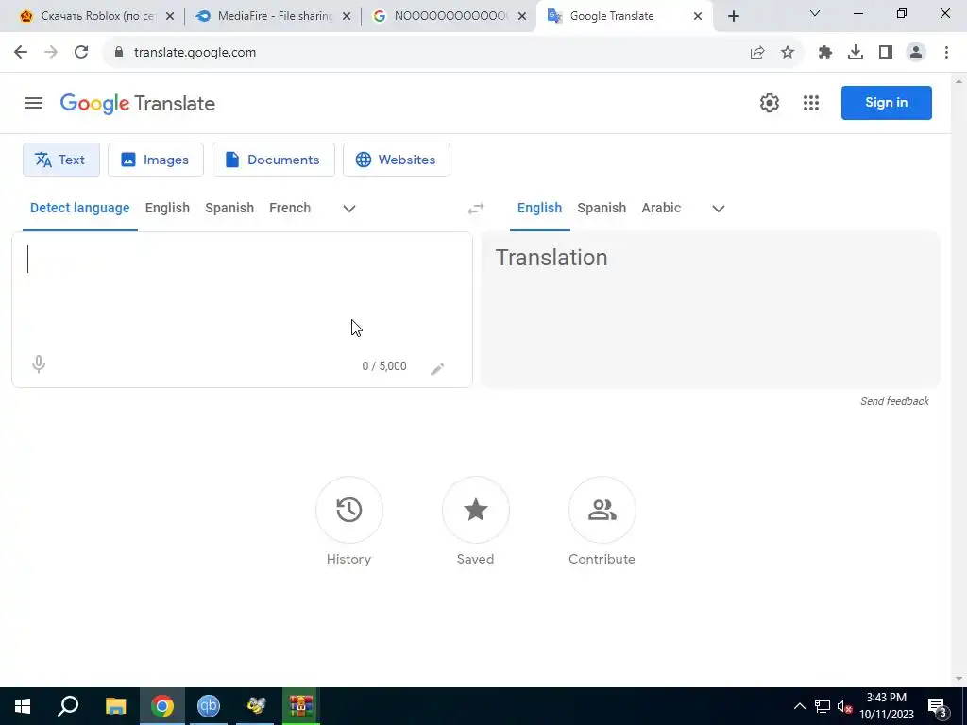The image size is (967, 725).
Task: Choose English as source language
Action: click(x=168, y=208)
